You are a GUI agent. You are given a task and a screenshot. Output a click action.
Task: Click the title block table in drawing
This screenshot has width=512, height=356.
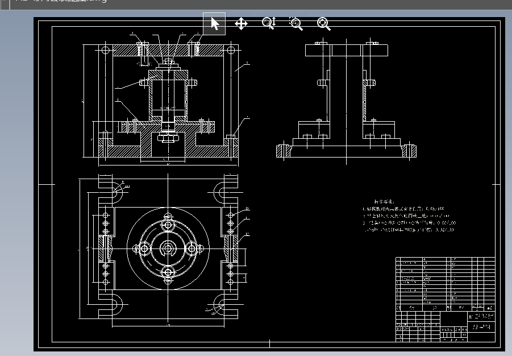pyautogui.click(x=446, y=300)
